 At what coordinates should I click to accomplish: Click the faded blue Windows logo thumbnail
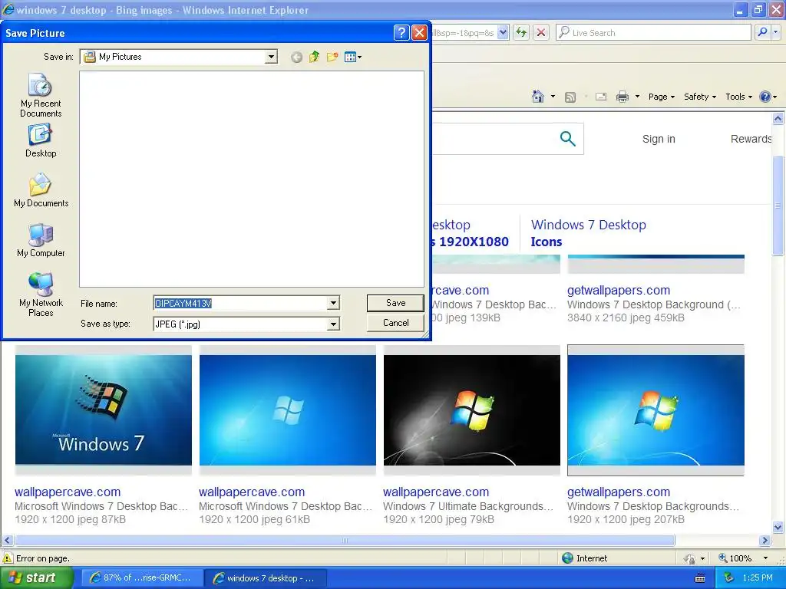[288, 410]
